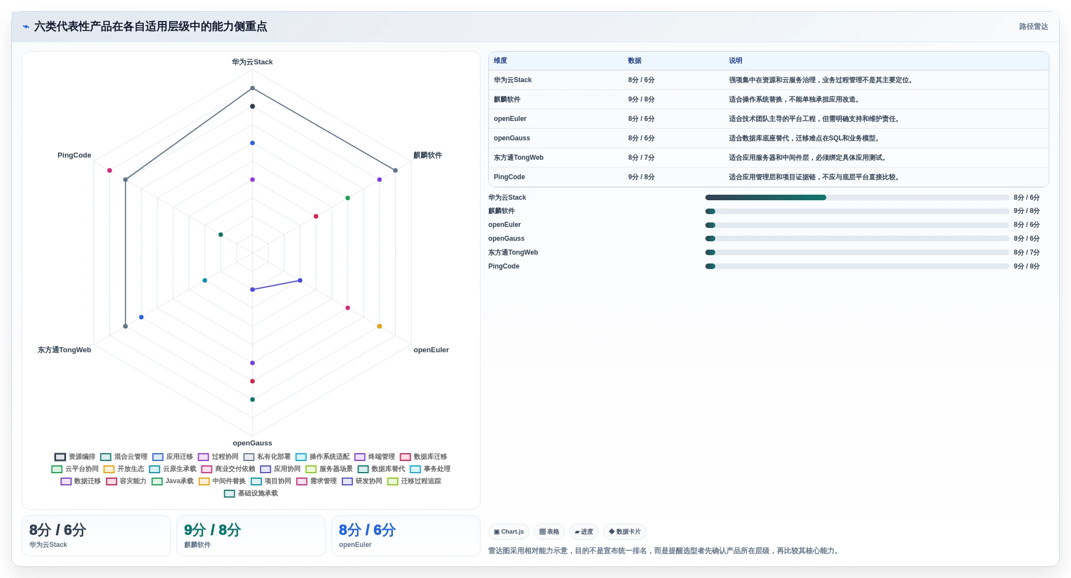
Task: Click the teal 云原生承载 legend swatch
Action: 154,469
